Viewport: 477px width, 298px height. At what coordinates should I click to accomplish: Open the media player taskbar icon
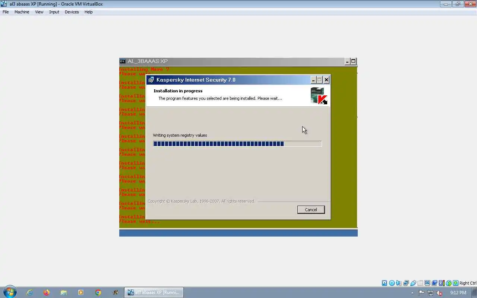(81, 292)
